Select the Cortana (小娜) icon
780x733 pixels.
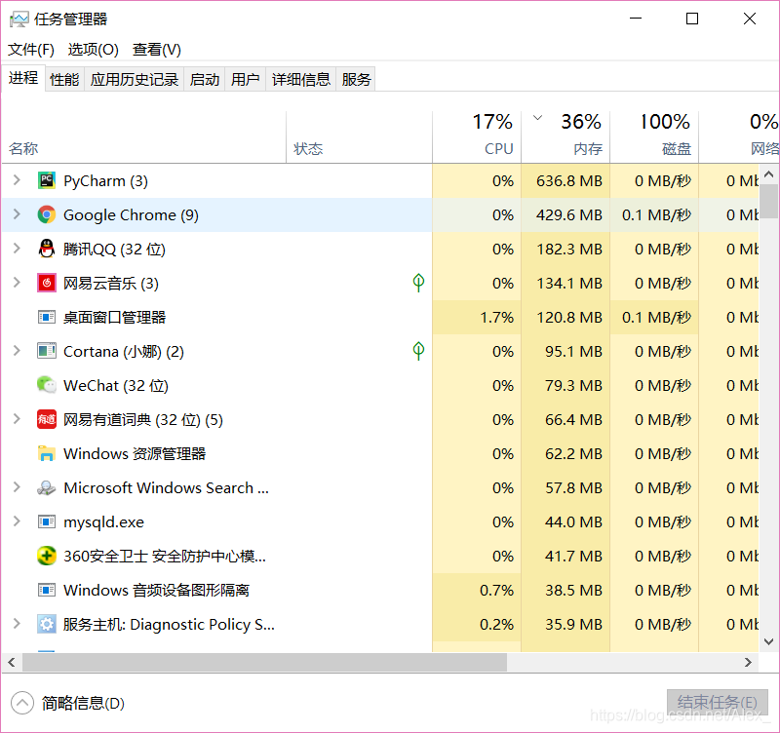tap(48, 351)
